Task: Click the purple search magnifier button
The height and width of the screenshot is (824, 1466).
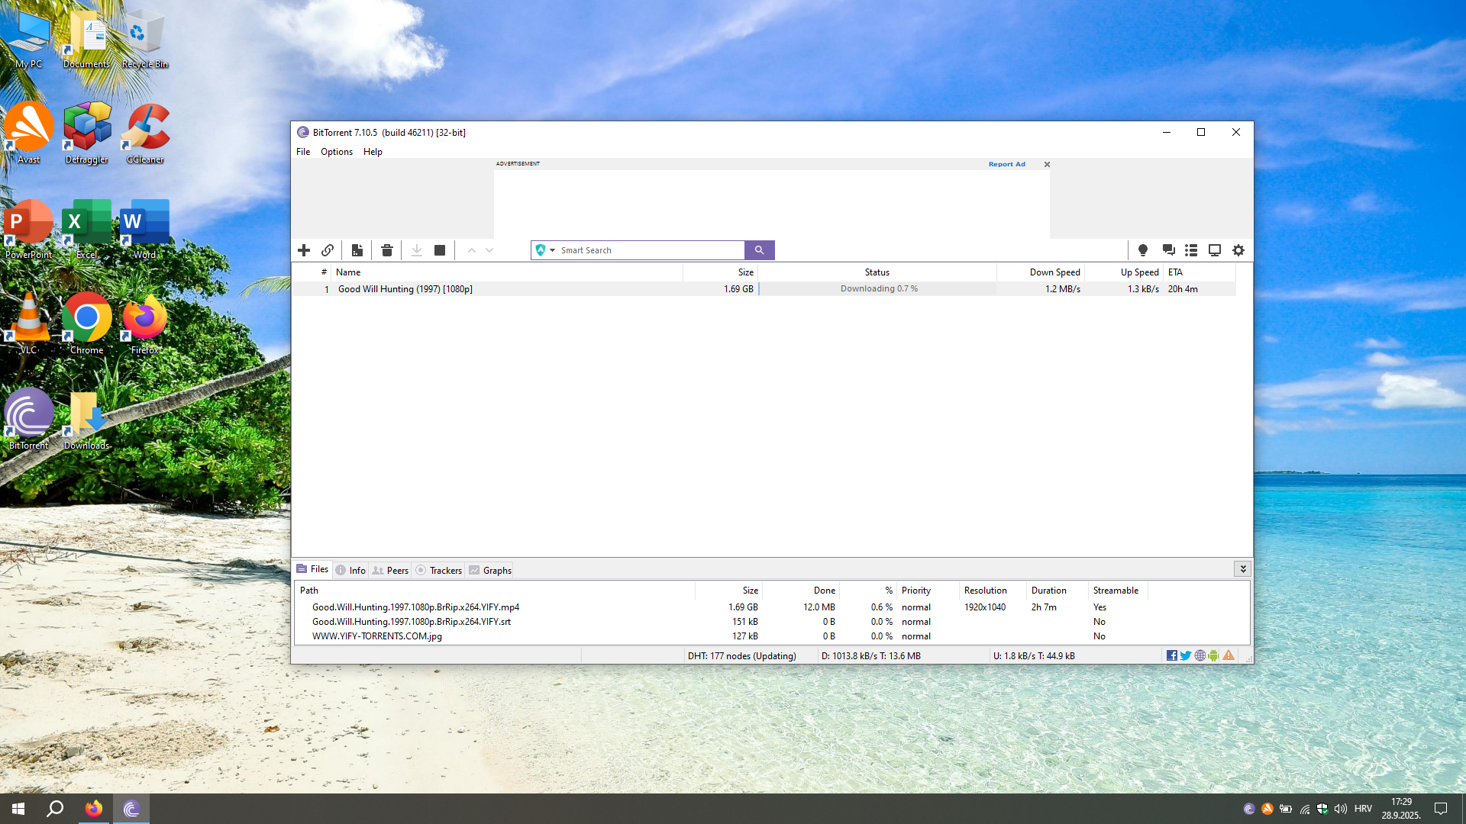Action: [x=759, y=250]
